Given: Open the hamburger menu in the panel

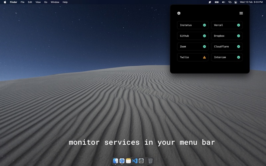Looking at the screenshot, I should [x=241, y=13].
